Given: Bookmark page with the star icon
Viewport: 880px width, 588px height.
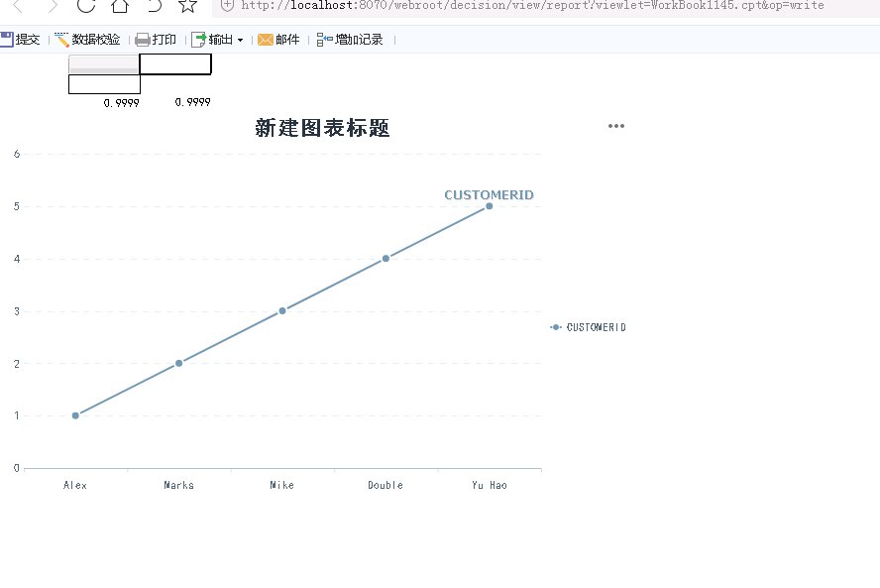Looking at the screenshot, I should pos(187,6).
